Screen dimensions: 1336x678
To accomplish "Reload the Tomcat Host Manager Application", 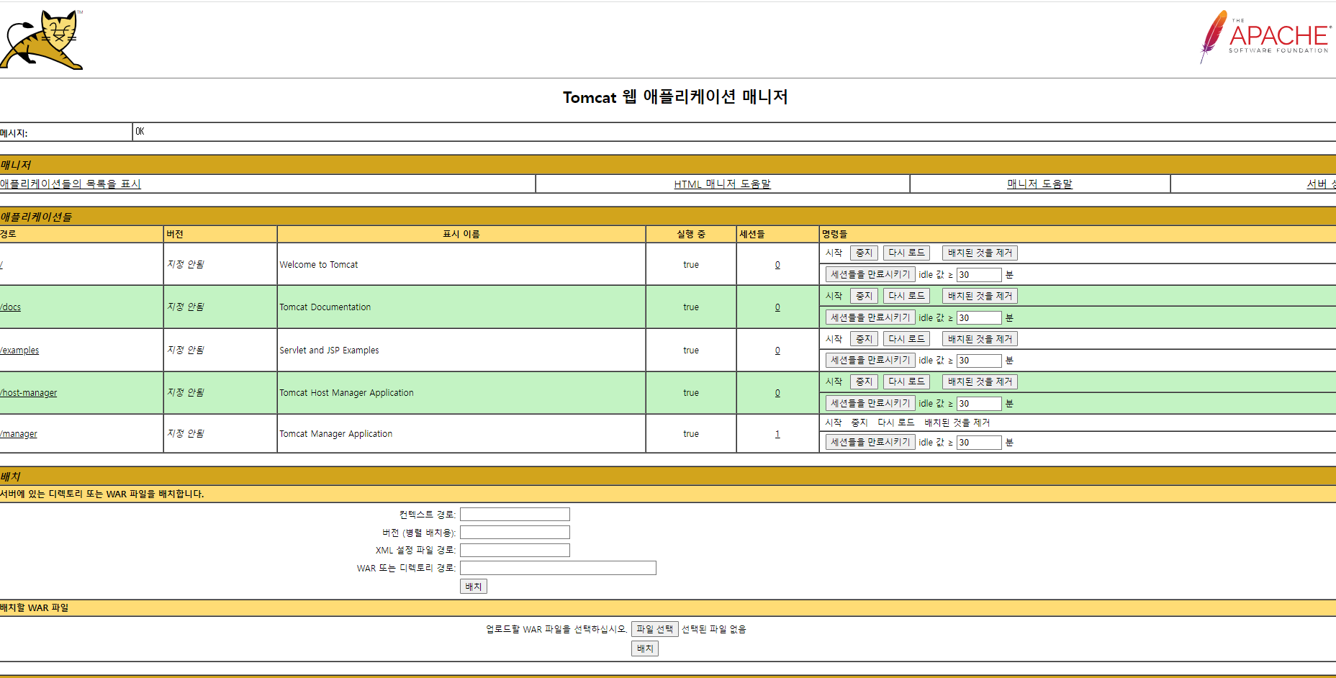I will [x=906, y=381].
